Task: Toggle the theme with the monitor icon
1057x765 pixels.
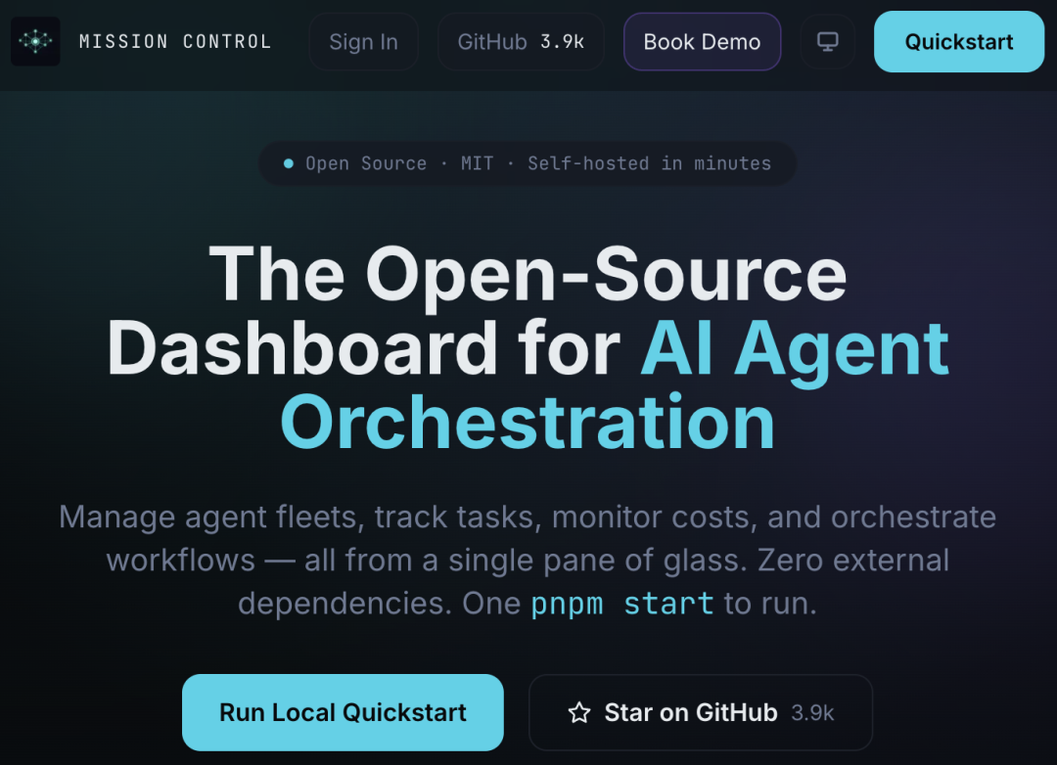Action: [827, 42]
